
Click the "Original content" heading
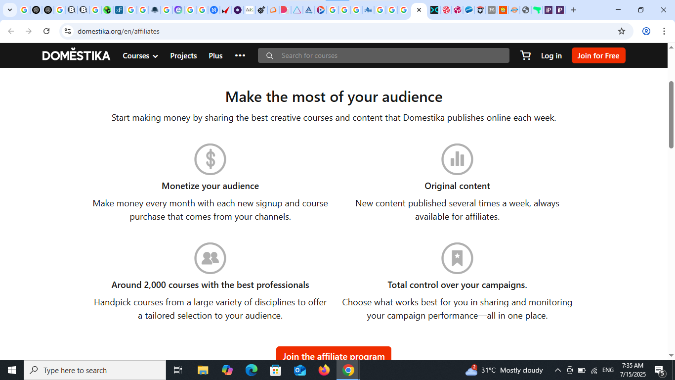[458, 186]
